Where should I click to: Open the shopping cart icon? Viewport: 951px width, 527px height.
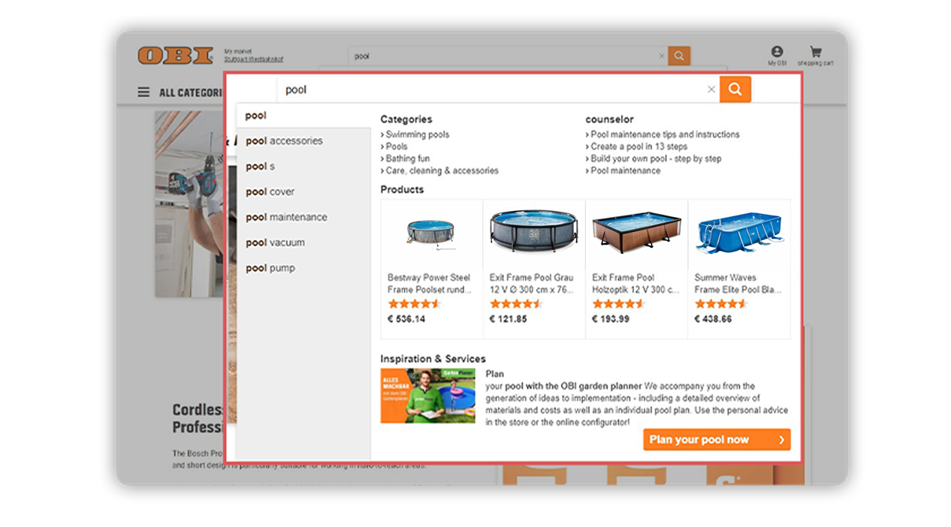coord(816,56)
